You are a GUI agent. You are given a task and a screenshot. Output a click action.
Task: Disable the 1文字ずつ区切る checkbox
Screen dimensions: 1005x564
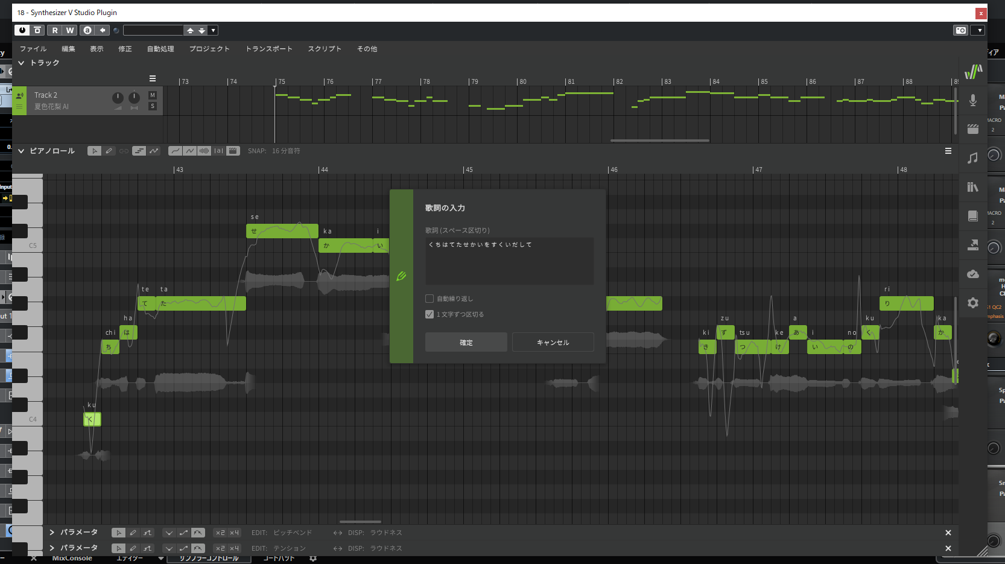pos(430,314)
